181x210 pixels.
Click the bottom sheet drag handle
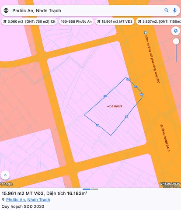pos(90,189)
